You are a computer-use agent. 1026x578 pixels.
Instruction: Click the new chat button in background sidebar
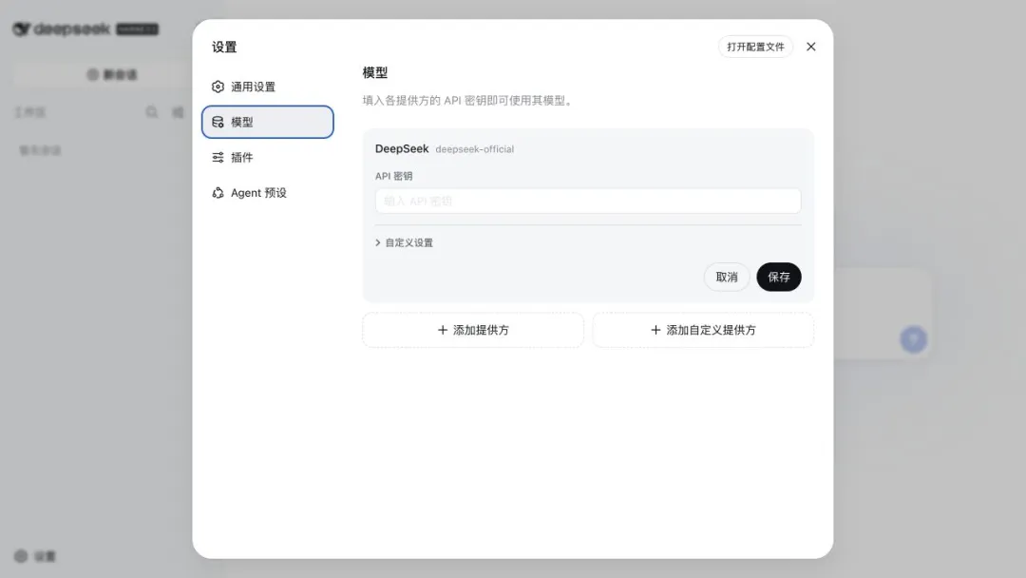[111, 74]
